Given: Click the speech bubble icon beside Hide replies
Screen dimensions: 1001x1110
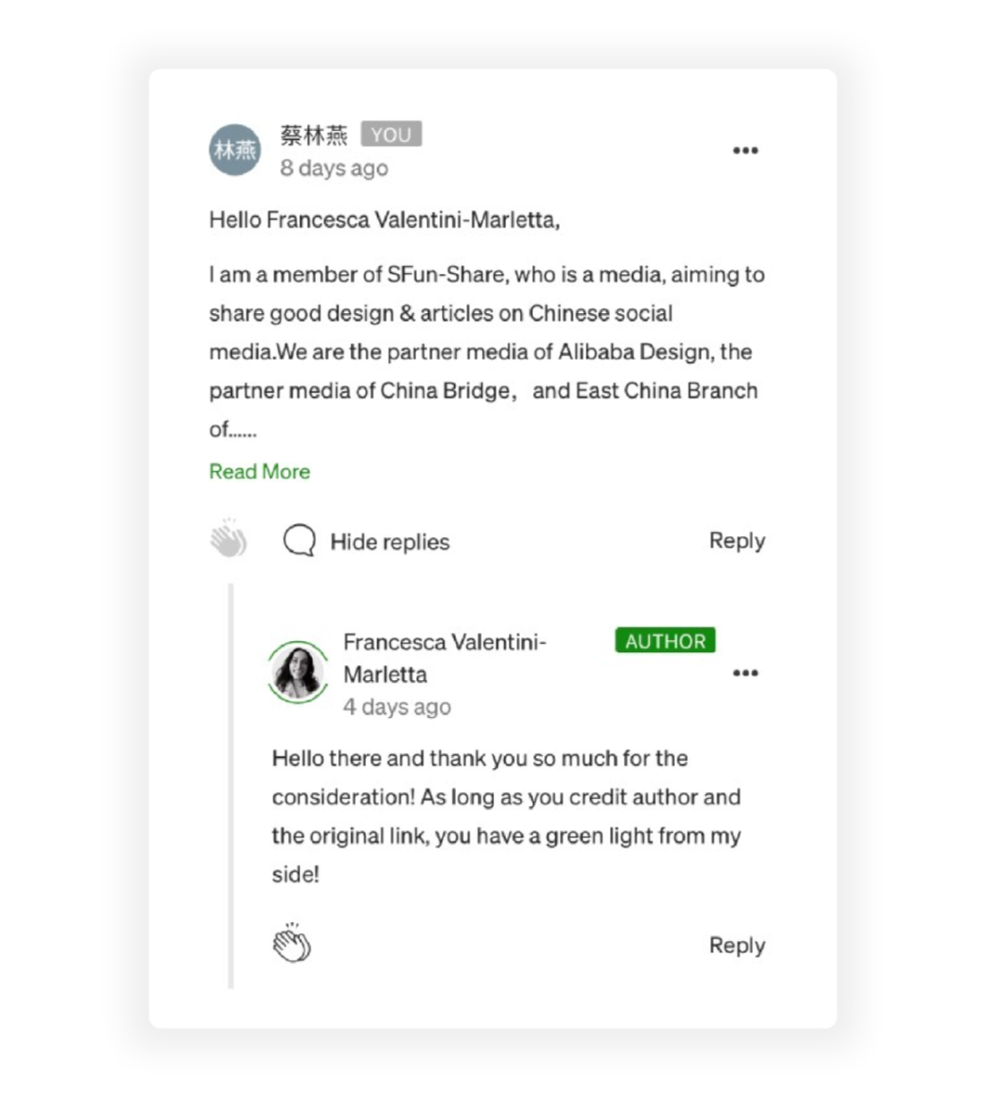Looking at the screenshot, I should click(299, 541).
